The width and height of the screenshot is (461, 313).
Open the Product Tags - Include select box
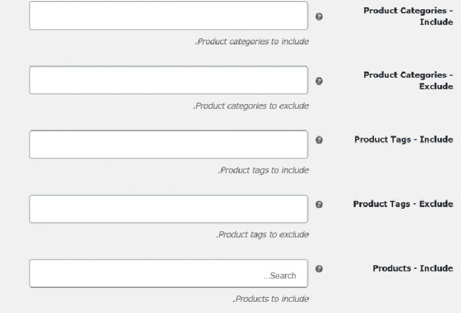coord(168,144)
